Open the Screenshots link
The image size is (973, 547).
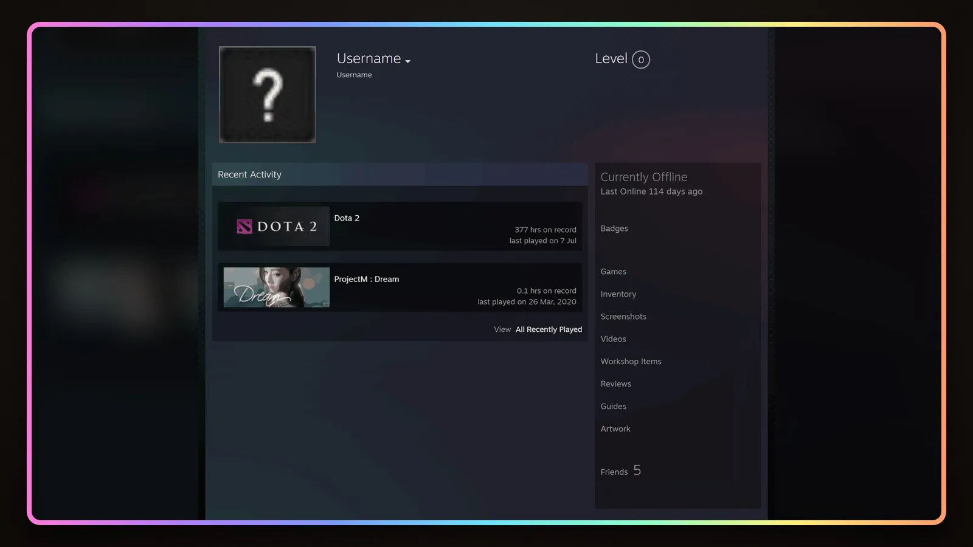623,317
